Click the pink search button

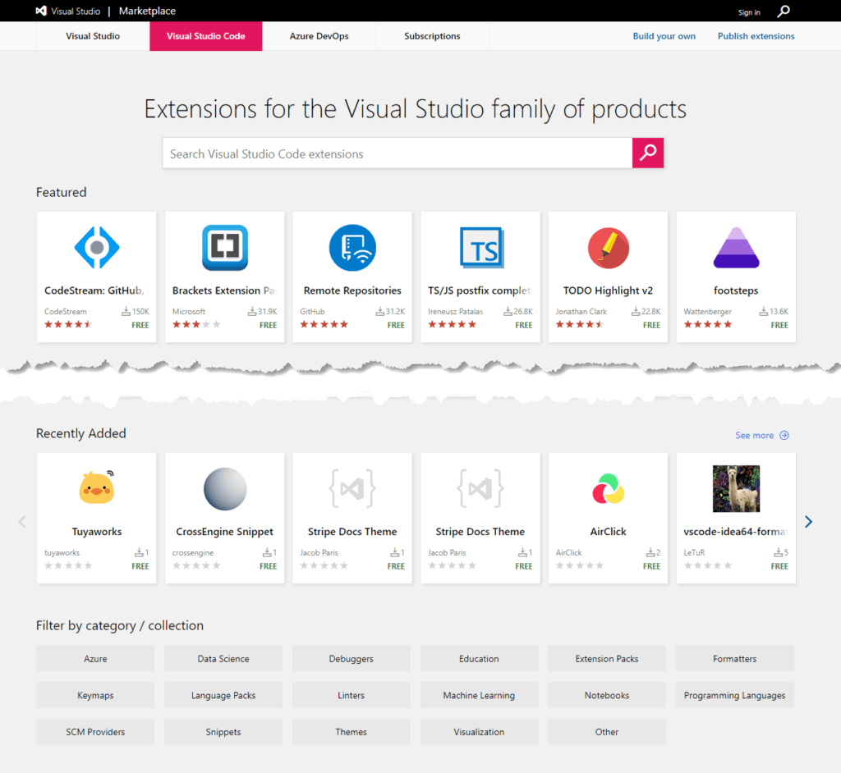[648, 153]
